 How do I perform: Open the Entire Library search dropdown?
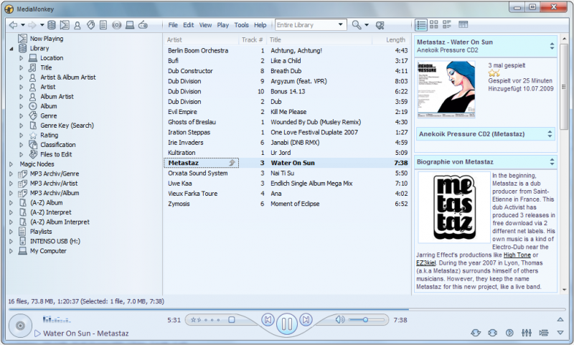coord(341,25)
